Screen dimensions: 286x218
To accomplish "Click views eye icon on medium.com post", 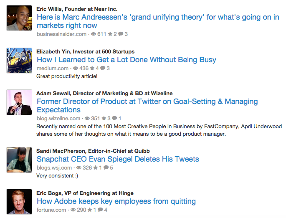I will 76,68.
